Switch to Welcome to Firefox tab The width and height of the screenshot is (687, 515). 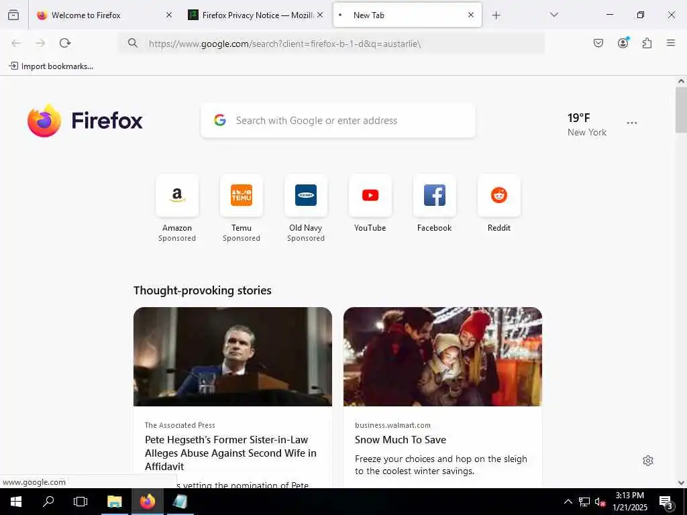click(x=104, y=15)
